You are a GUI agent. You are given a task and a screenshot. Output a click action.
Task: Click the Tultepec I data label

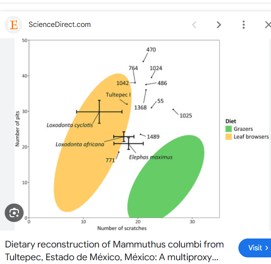tap(118, 95)
